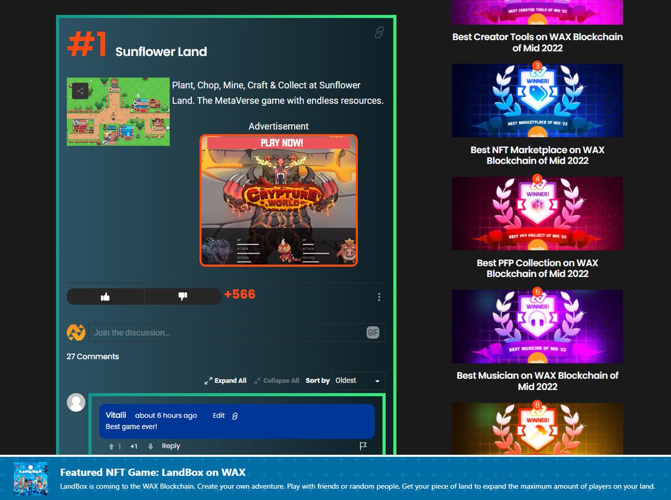Click share icon on Sunflower Land thumbnail
This screenshot has width=671, height=500.
[80, 91]
